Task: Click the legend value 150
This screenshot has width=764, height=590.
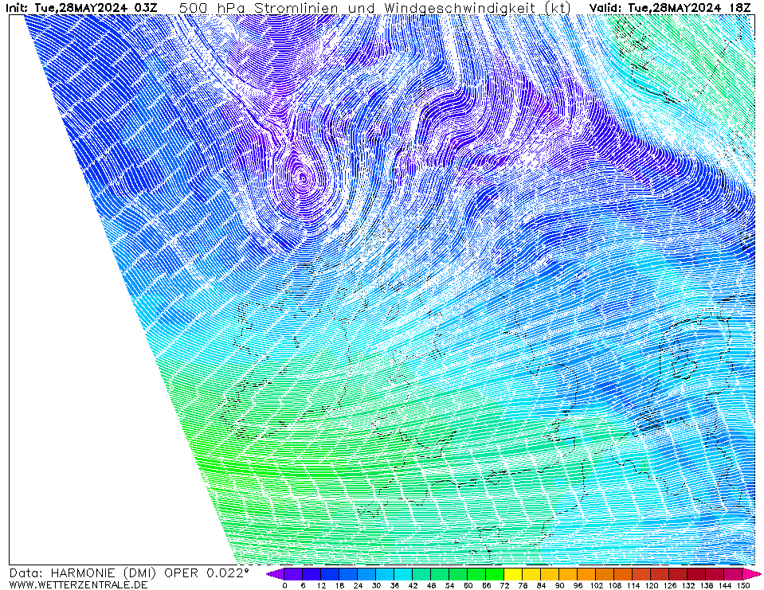Action: coord(743,585)
